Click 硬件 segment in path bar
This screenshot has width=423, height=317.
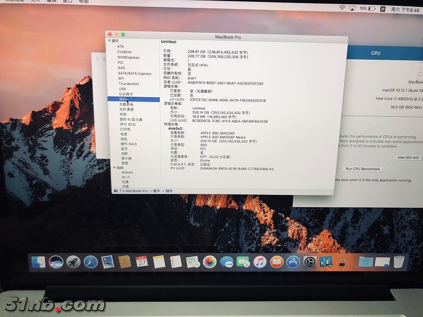(157, 191)
